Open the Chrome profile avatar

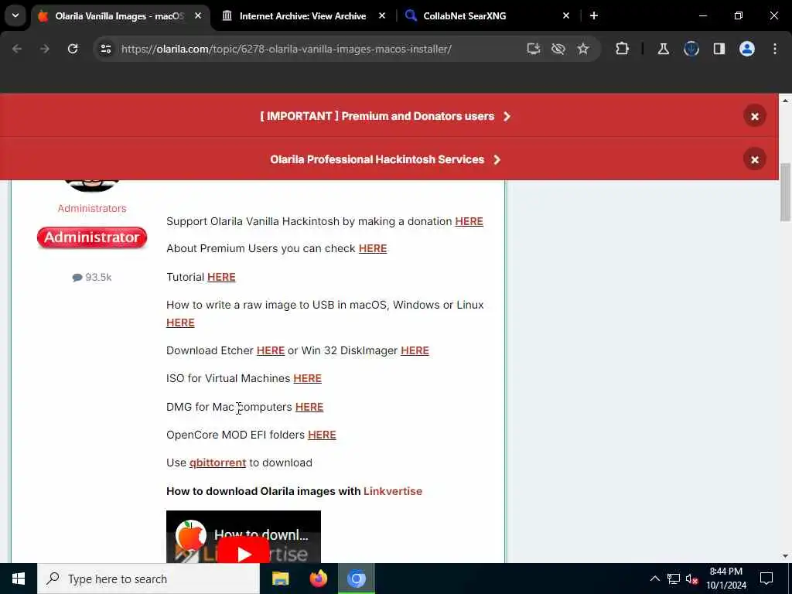click(x=747, y=49)
